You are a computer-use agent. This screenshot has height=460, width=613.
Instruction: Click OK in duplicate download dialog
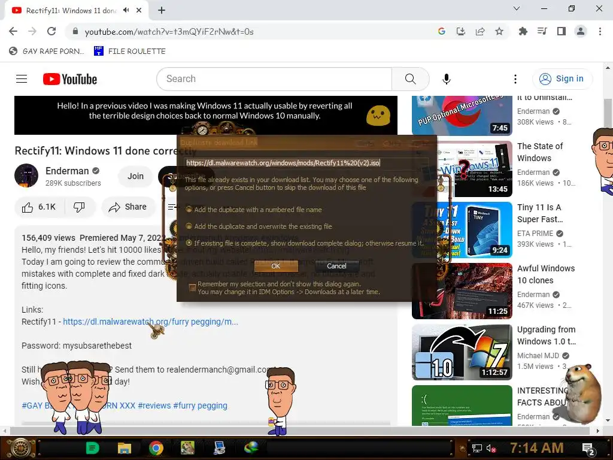click(275, 266)
